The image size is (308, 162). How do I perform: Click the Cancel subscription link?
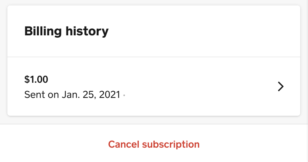[154, 145]
